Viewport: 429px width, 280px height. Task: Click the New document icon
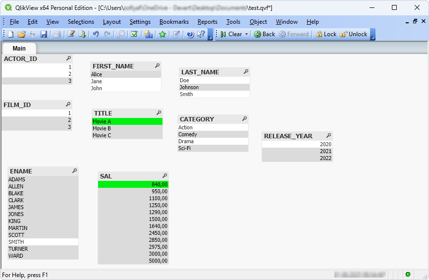click(x=10, y=34)
